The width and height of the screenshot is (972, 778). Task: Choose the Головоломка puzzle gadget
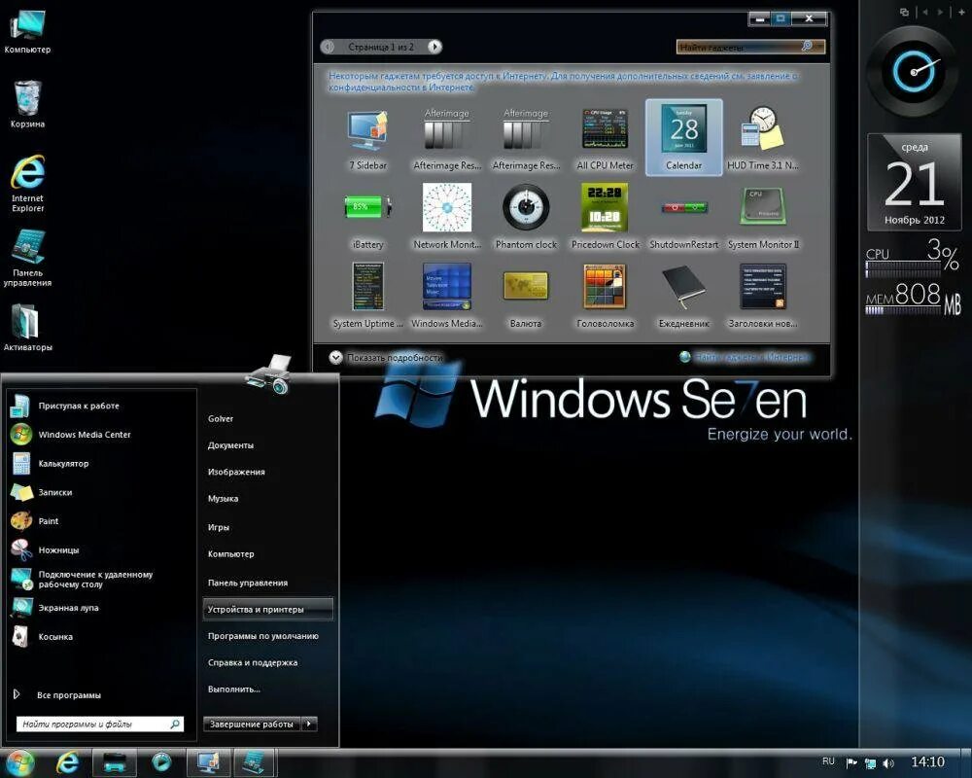click(605, 296)
